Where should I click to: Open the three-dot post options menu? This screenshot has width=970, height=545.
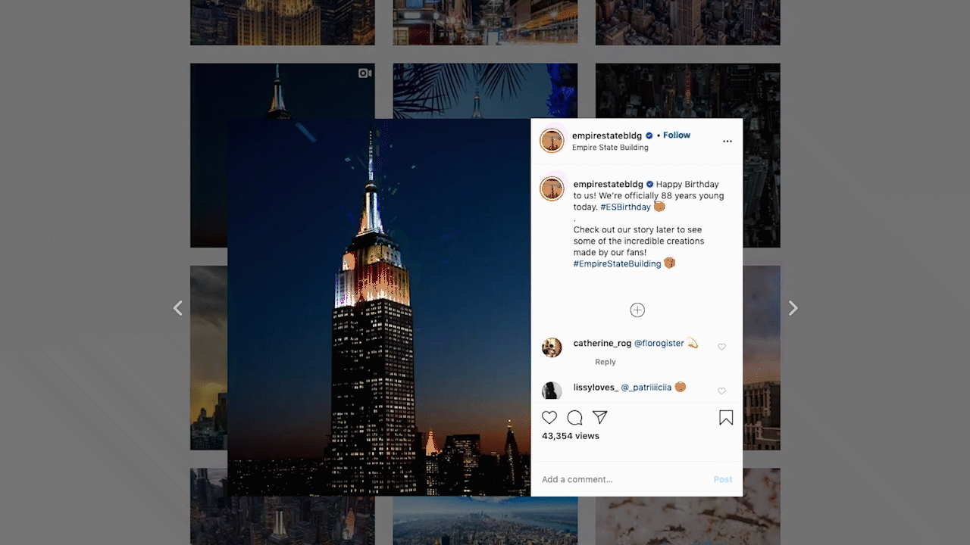coord(727,142)
